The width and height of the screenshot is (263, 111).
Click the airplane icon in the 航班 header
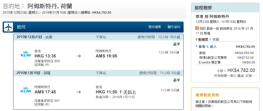coord(8,27)
